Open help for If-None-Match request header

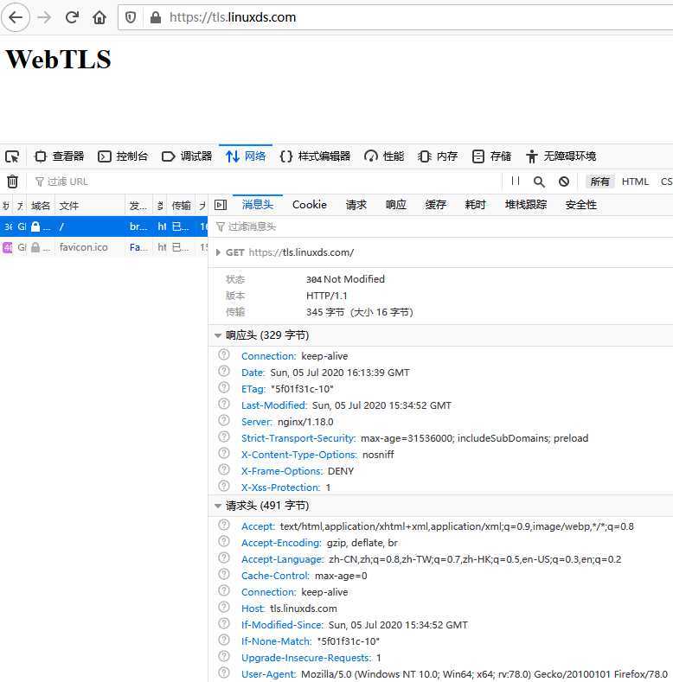point(224,641)
